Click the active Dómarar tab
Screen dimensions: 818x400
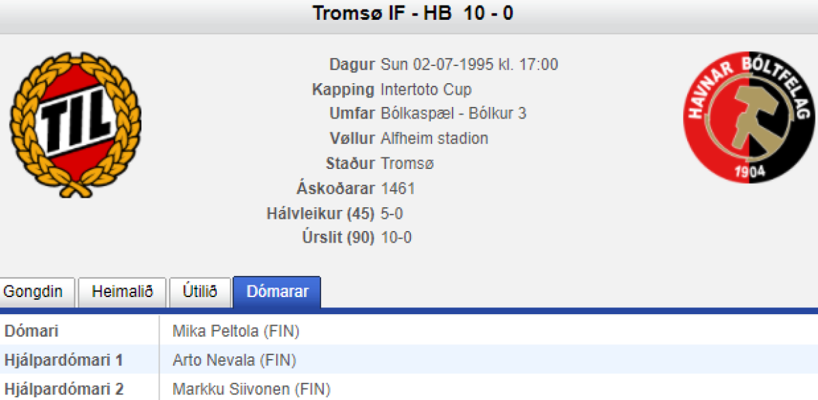277,292
